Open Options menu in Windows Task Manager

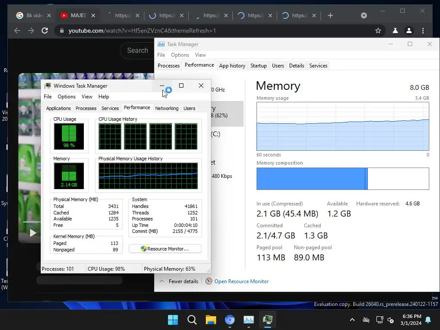click(x=67, y=97)
